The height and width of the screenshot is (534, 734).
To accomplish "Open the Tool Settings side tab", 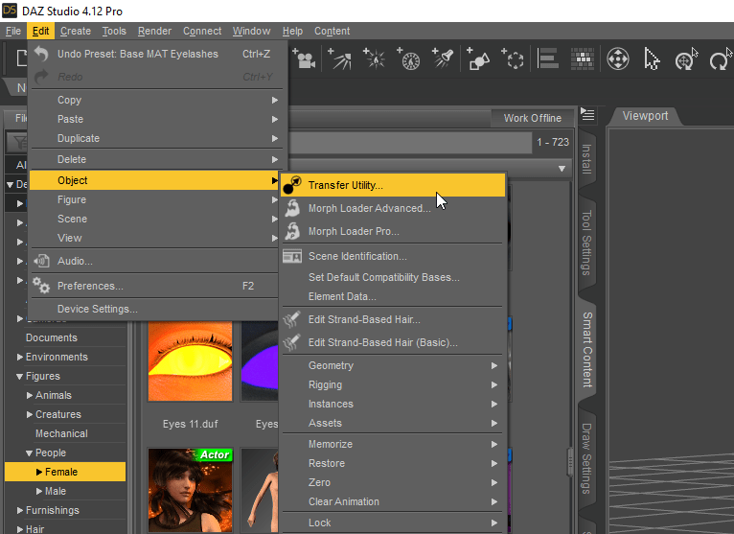I will coord(586,243).
